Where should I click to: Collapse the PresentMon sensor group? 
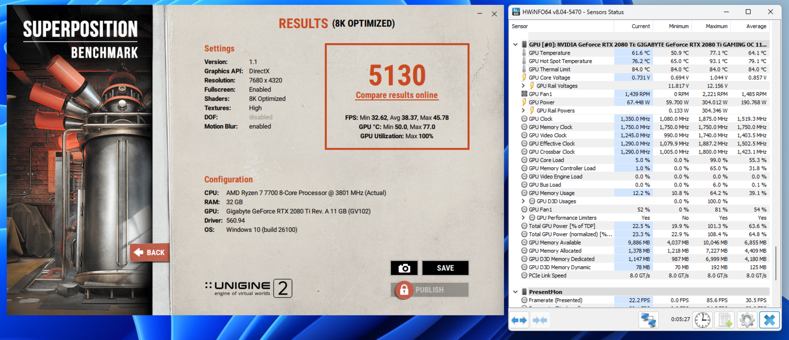(515, 292)
